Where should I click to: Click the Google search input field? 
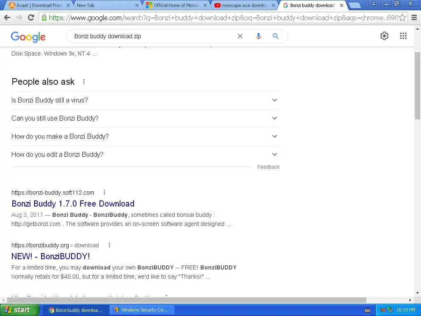153,36
